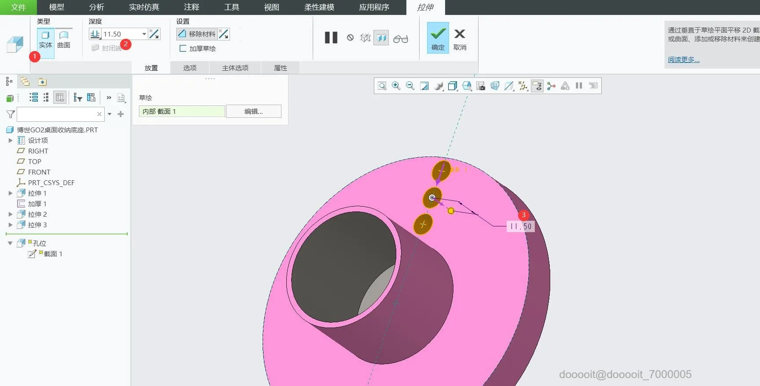Enable the 加厚草绘 checkbox
Screen dimensions: 760x386
[183, 49]
